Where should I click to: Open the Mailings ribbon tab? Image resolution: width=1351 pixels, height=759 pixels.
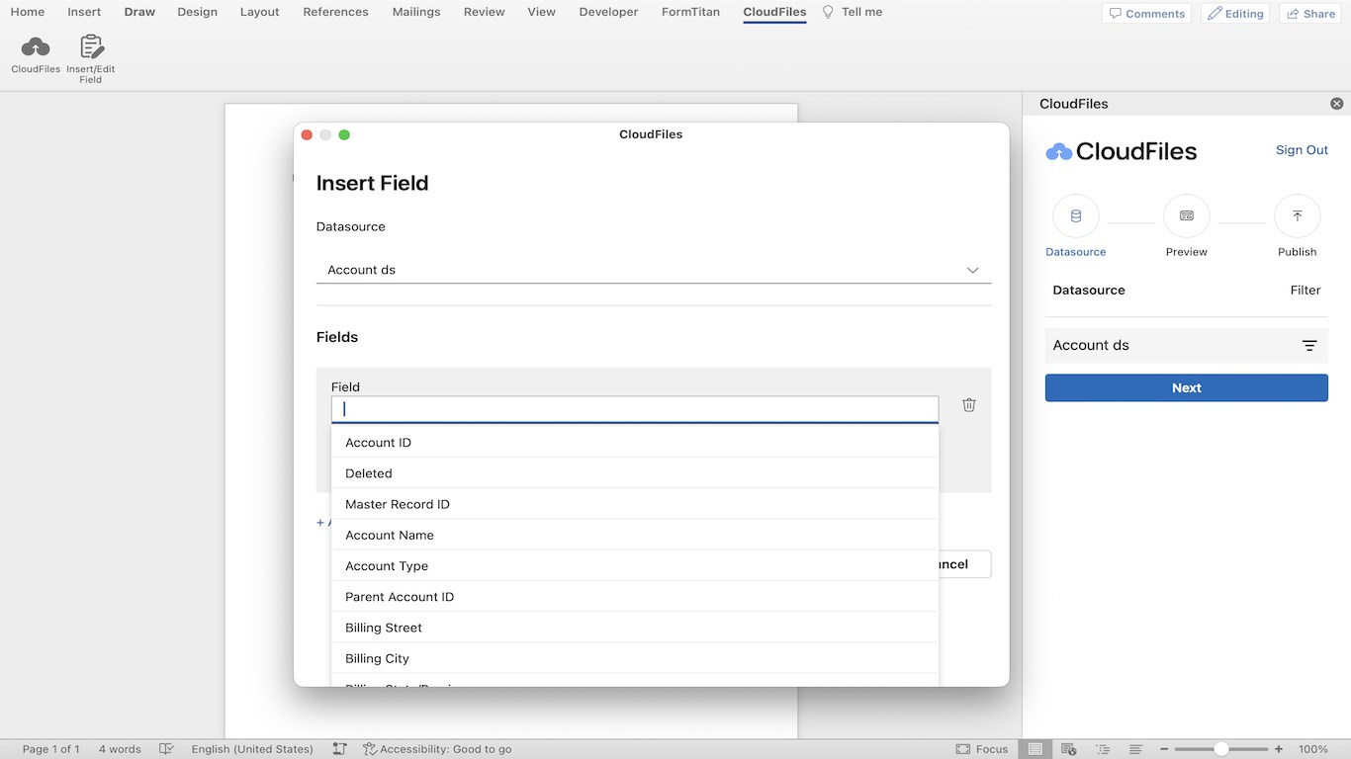point(415,12)
